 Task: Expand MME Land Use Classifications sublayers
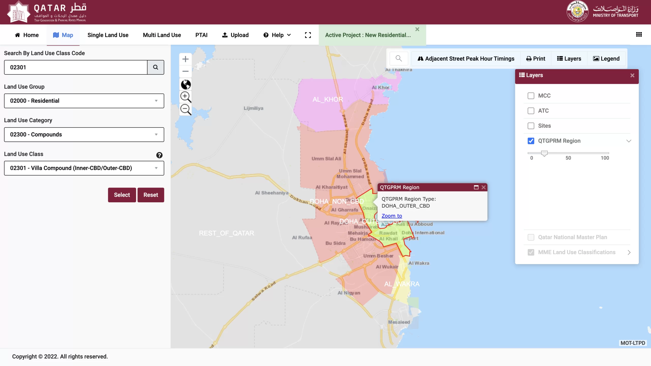click(629, 252)
